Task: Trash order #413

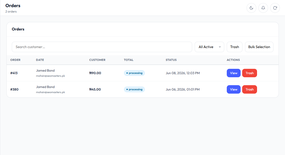Action: (x=250, y=73)
